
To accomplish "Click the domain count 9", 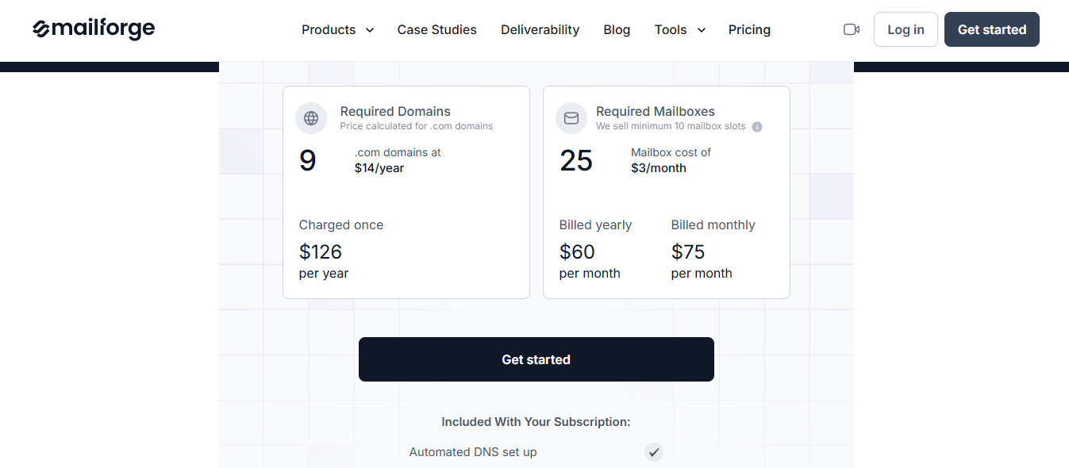I will [308, 160].
